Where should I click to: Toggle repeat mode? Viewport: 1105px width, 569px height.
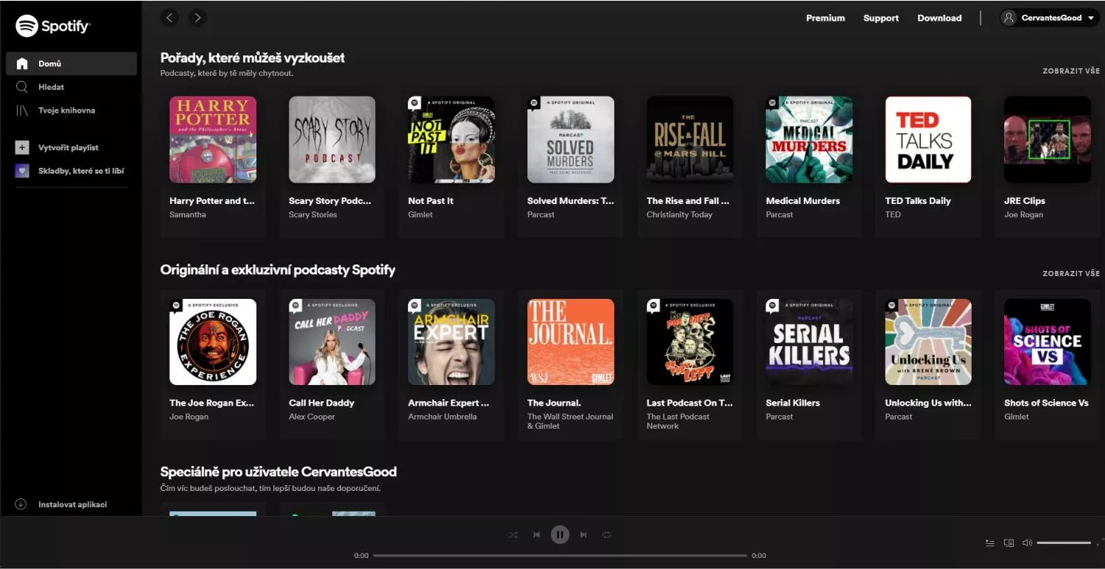coord(607,535)
